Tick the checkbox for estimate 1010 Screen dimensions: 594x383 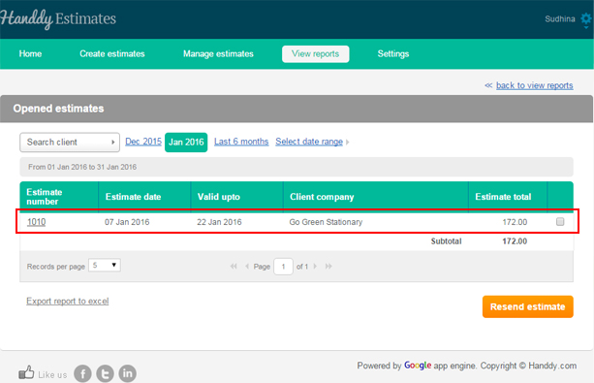click(x=560, y=221)
